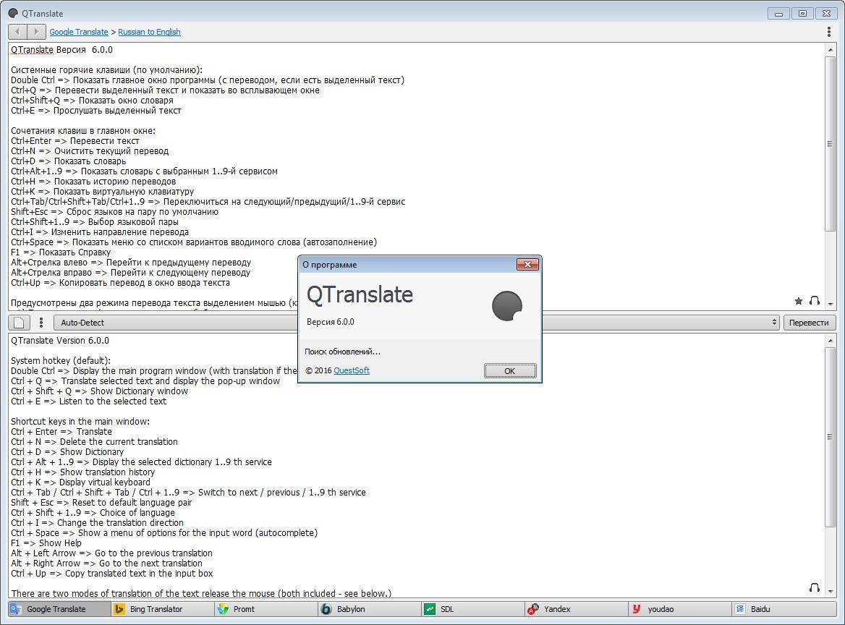This screenshot has width=845, height=625.
Task: Click the Baidu service icon
Action: tap(740, 609)
